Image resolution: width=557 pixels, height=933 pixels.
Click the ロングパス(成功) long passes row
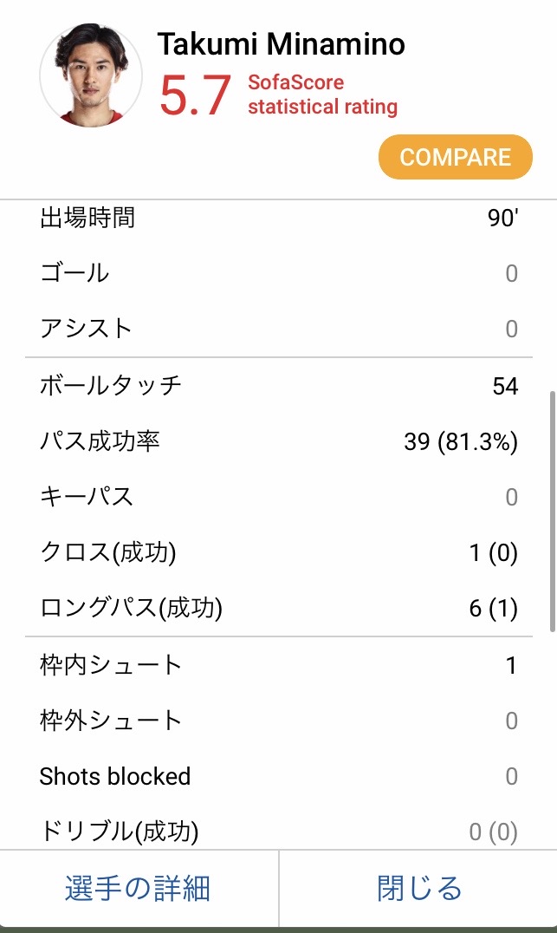click(x=278, y=608)
